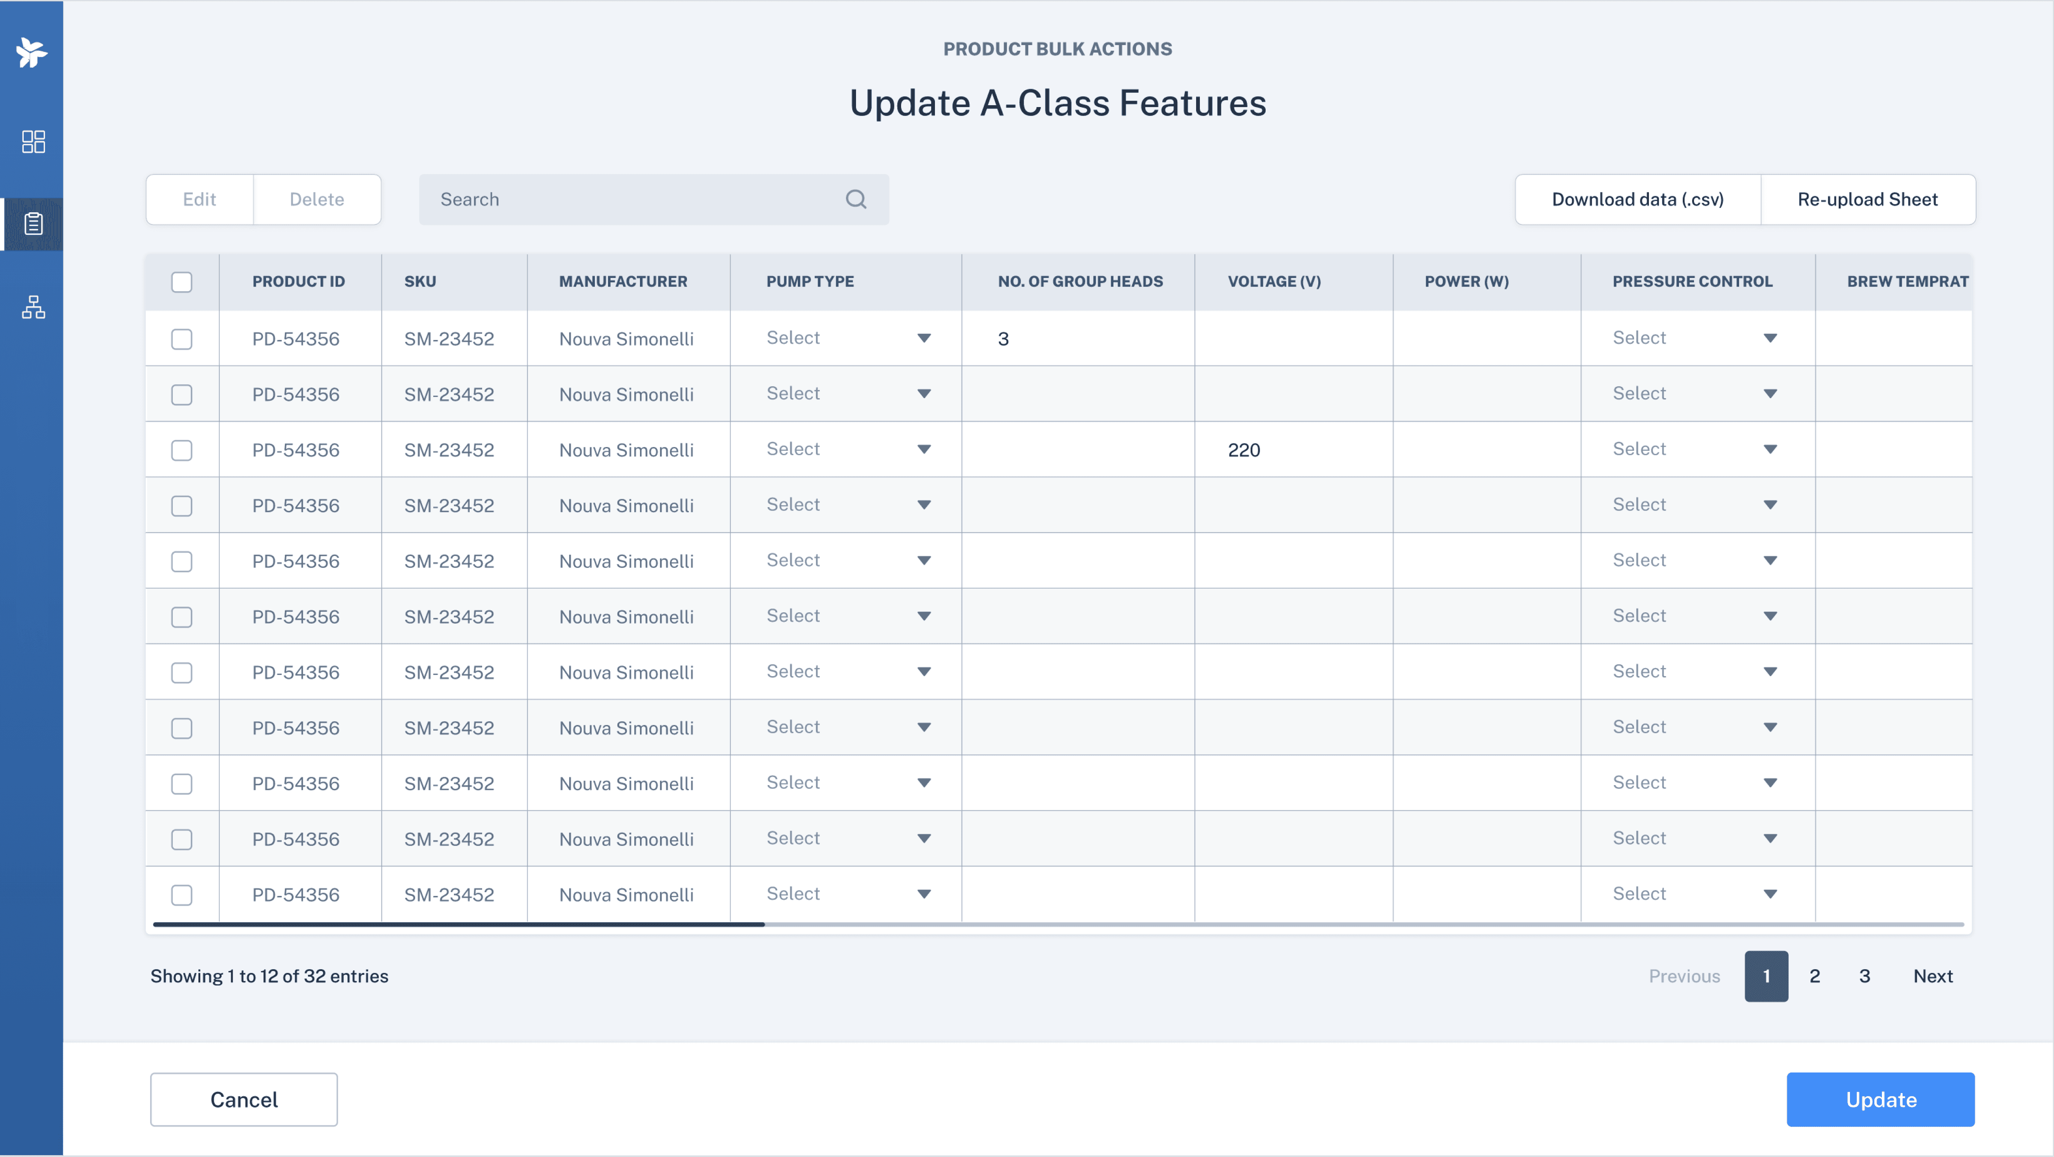Viewport: 2054px width, 1157px height.
Task: Open the hierarchy tree icon in sidebar
Action: [x=33, y=307]
